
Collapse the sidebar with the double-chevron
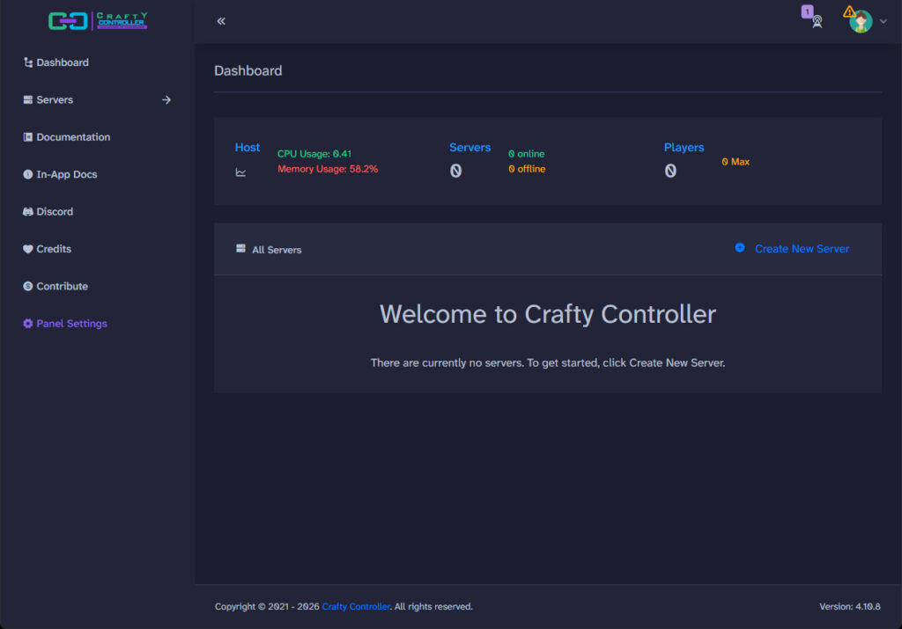[221, 21]
